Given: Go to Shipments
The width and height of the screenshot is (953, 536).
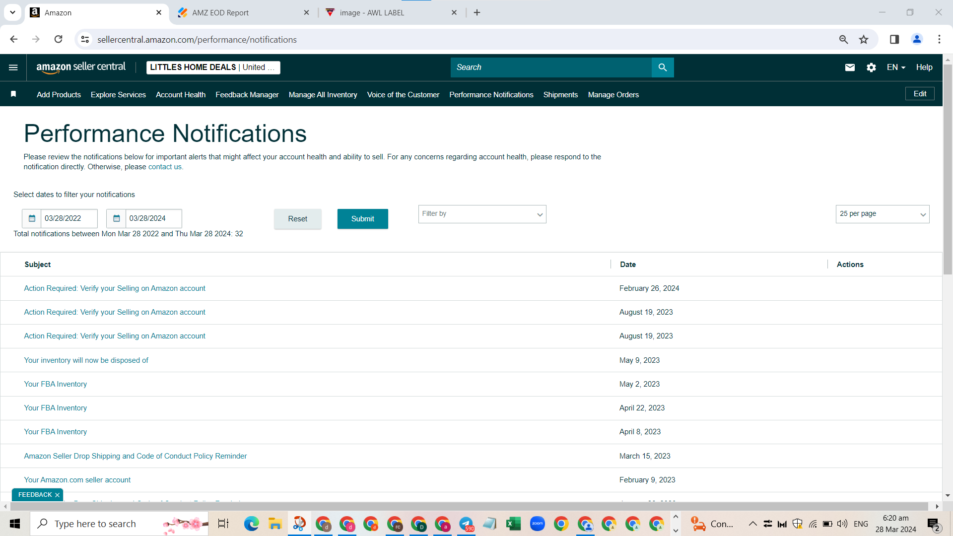Looking at the screenshot, I should pos(560,95).
